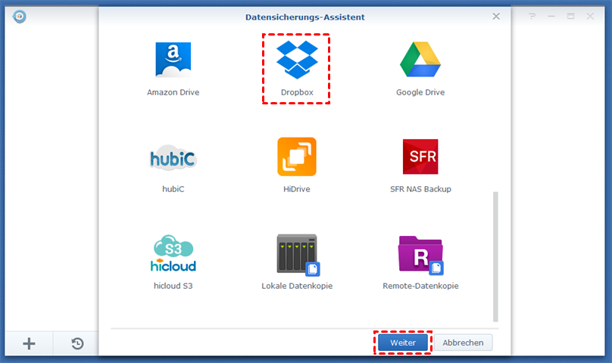The height and width of the screenshot is (363, 612).
Task: Minimize the background Hyper Backup window
Action: (551, 17)
